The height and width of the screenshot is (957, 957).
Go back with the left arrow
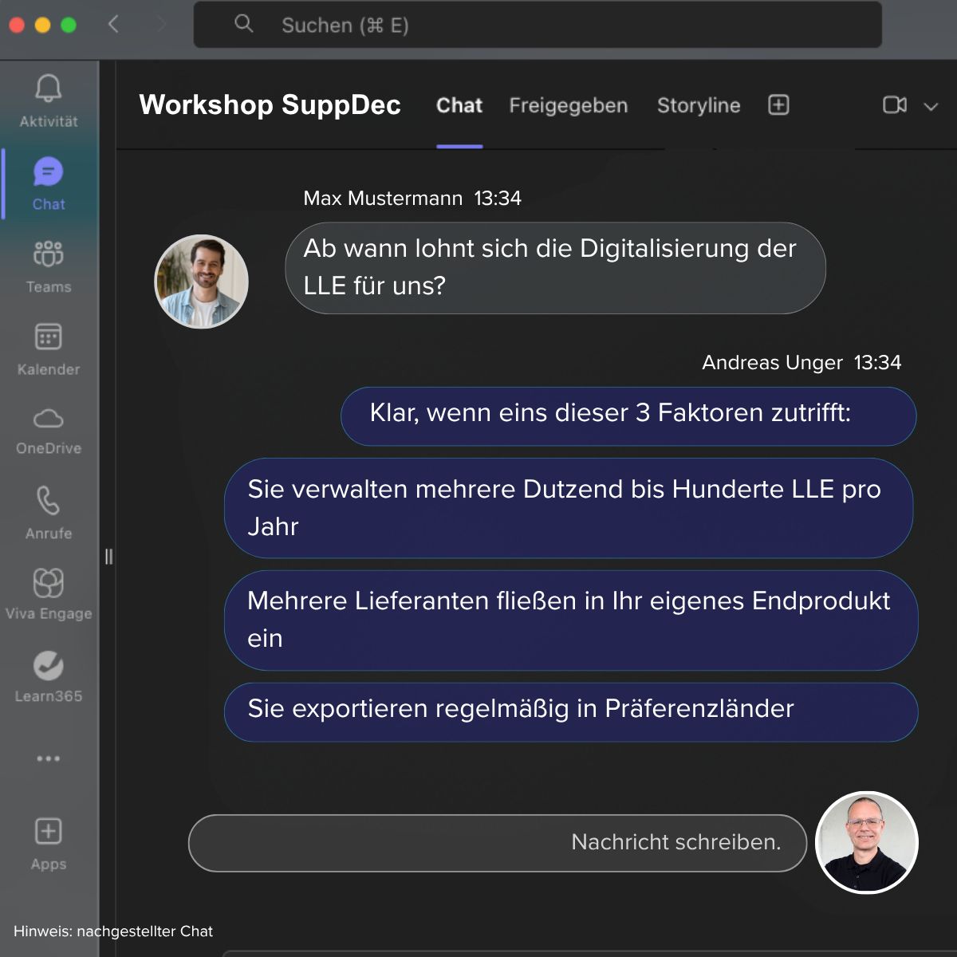click(113, 24)
